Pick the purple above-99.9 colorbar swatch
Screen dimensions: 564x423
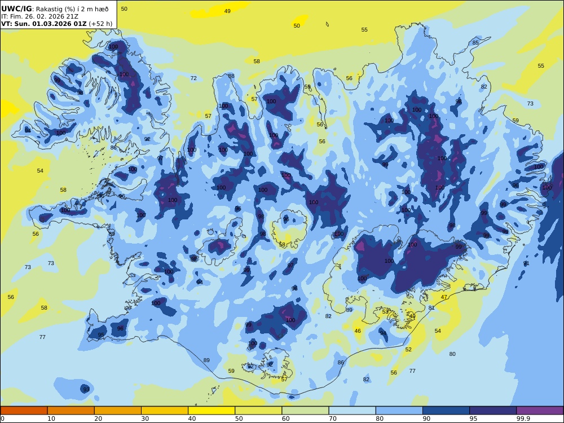540,411
